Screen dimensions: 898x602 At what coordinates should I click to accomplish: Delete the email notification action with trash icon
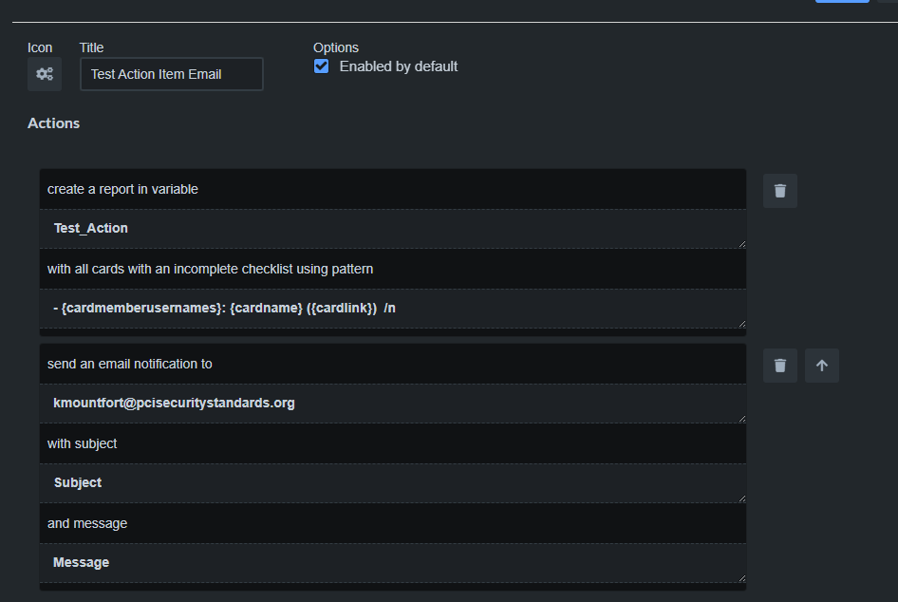(779, 365)
